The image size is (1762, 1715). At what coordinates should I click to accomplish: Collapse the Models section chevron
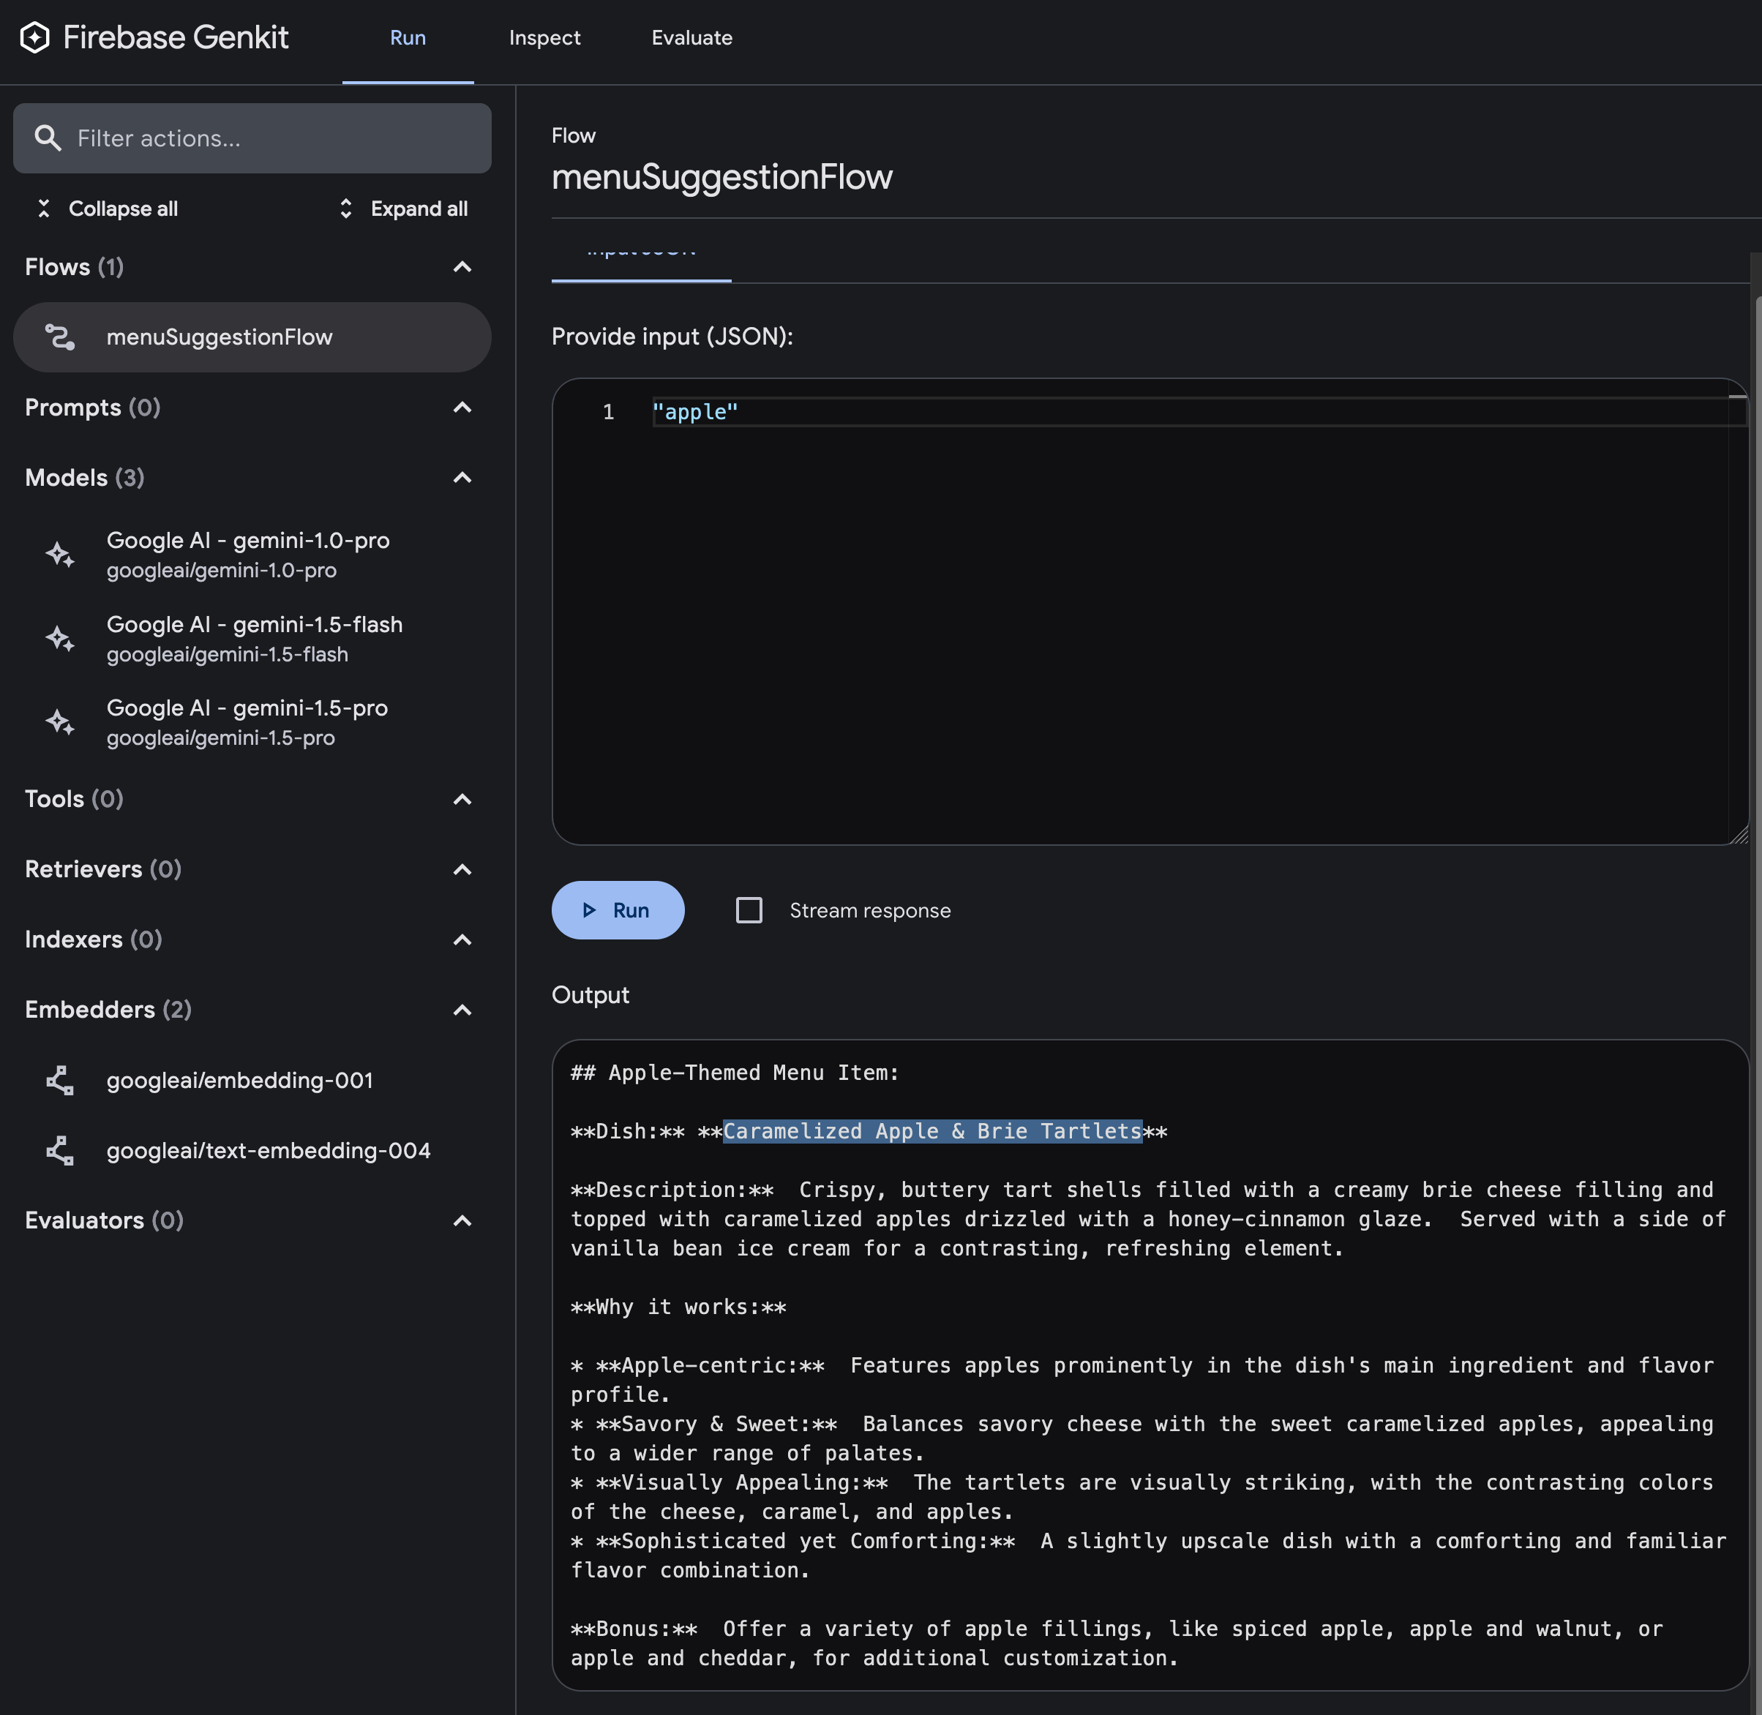click(462, 477)
